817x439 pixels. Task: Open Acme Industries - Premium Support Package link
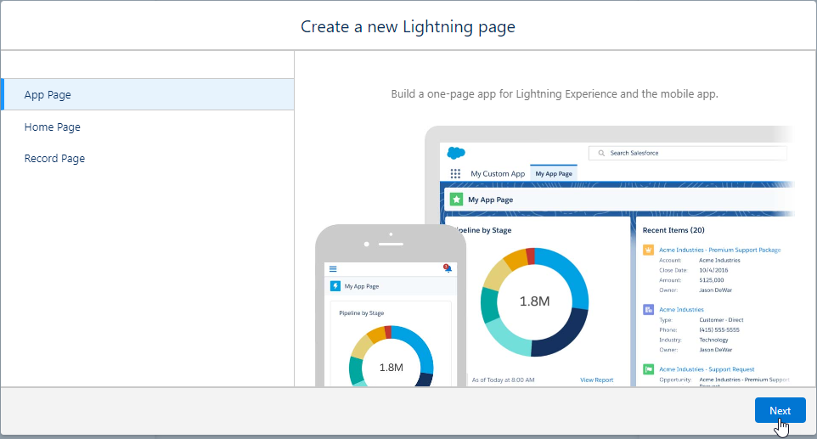tap(719, 250)
